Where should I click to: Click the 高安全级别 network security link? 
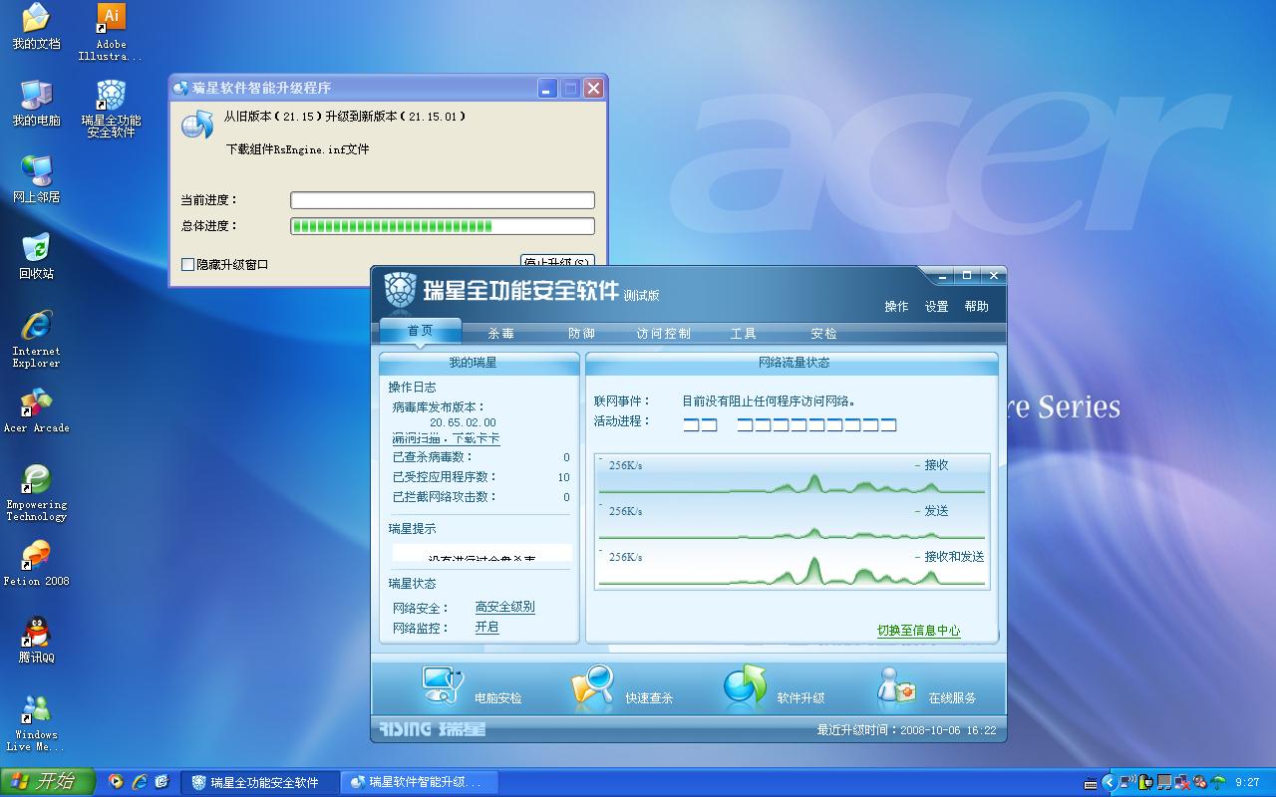click(504, 607)
